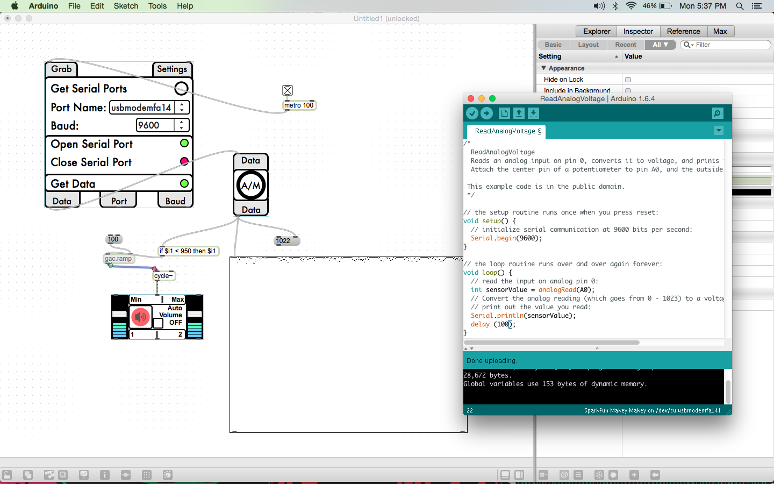
Task: Click the grid icon in patcher bottom toolbar
Action: click(x=147, y=475)
